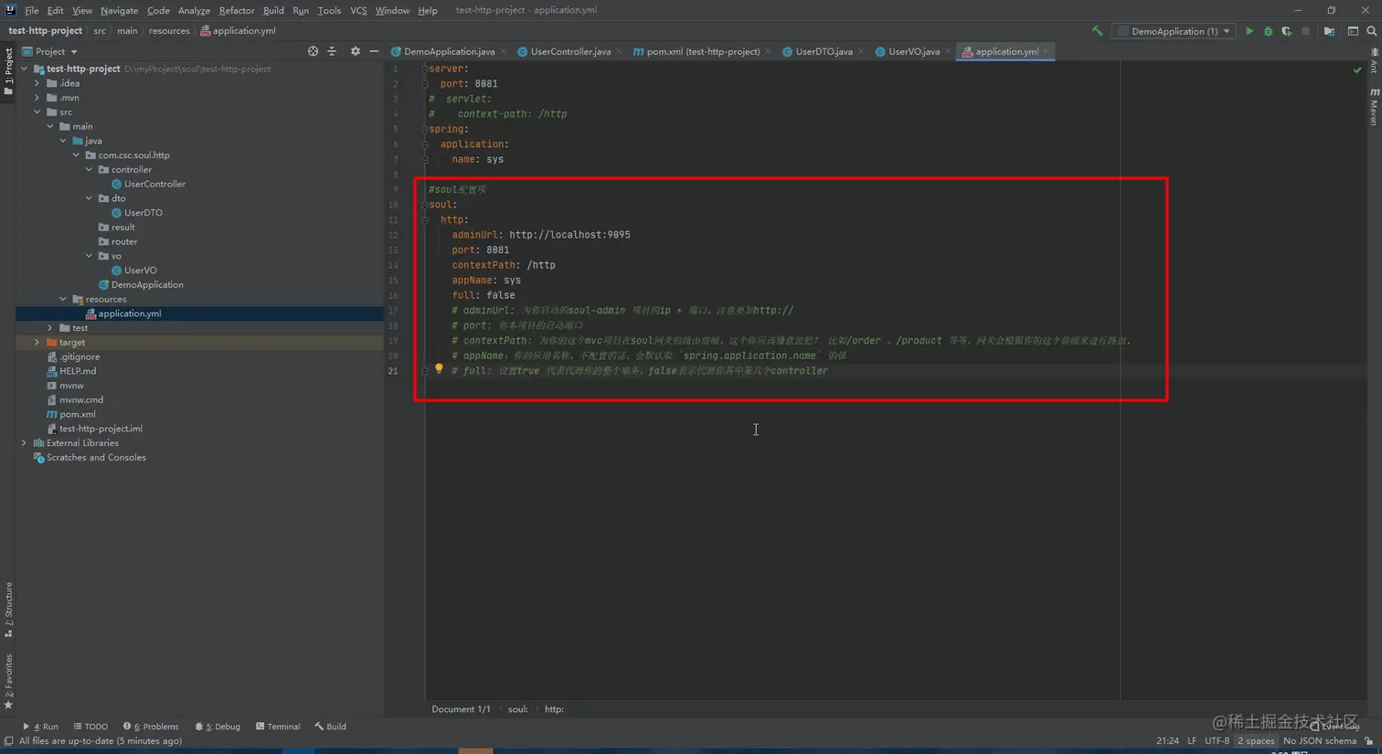The image size is (1382, 754).
Task: Open the Structure side panel
Action: pos(8,610)
